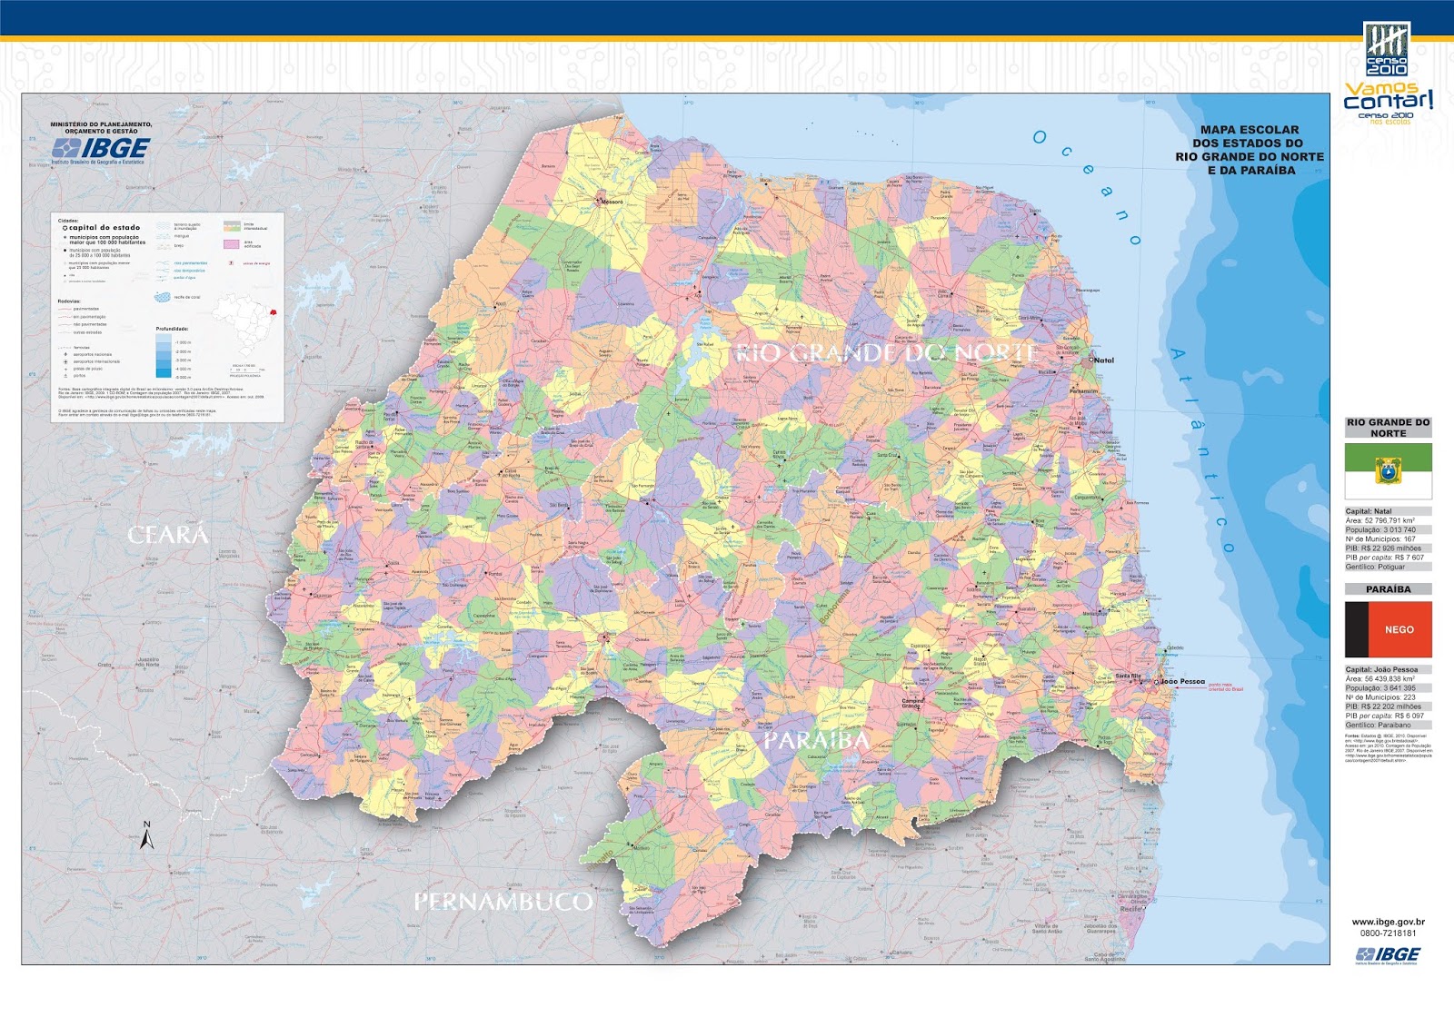Click the Paraíba NEGO flag
The height and width of the screenshot is (1017, 1454).
[x=1389, y=629]
